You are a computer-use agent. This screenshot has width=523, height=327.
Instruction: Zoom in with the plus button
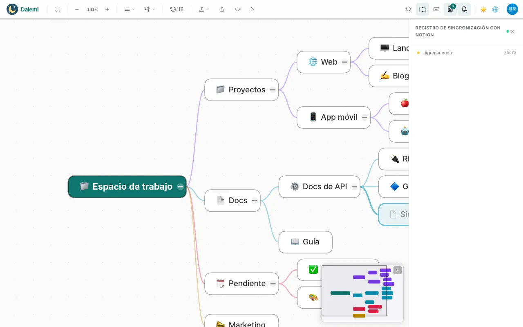pyautogui.click(x=107, y=9)
